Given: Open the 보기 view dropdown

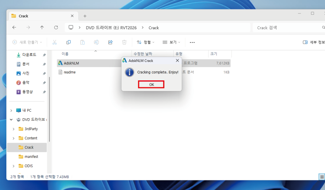Looking at the screenshot, I should point(171,42).
